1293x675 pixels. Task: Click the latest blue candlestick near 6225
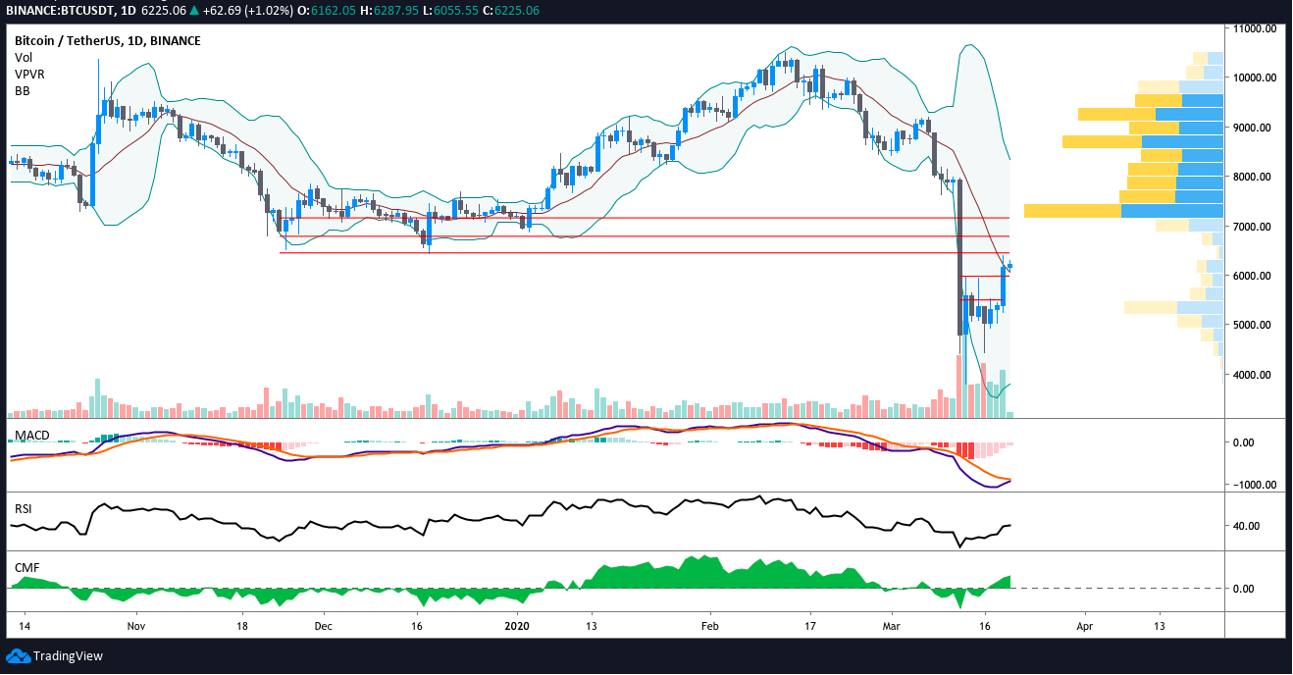pyautogui.click(x=1010, y=267)
